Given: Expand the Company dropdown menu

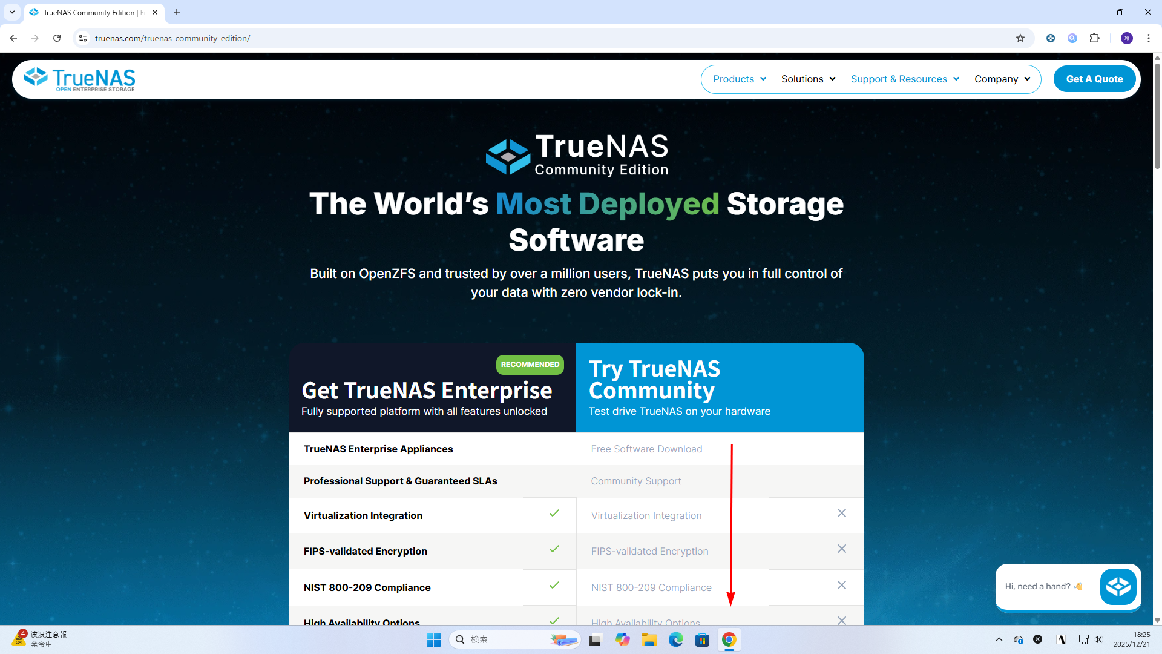Looking at the screenshot, I should pos(1002,79).
